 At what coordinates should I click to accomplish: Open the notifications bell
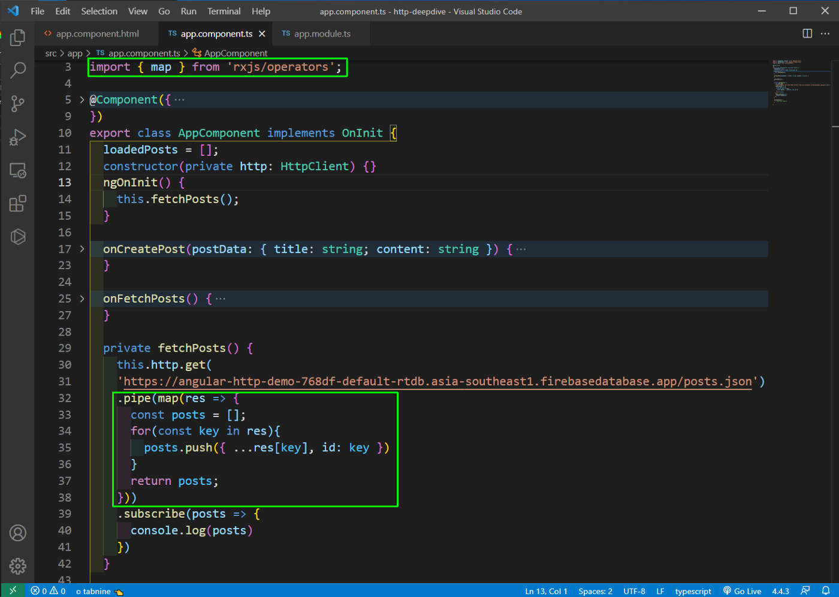point(826,590)
